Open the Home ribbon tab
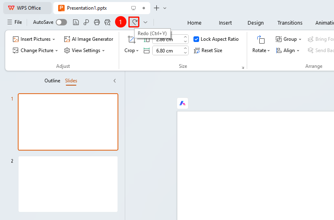This screenshot has height=220, width=334. [194, 23]
